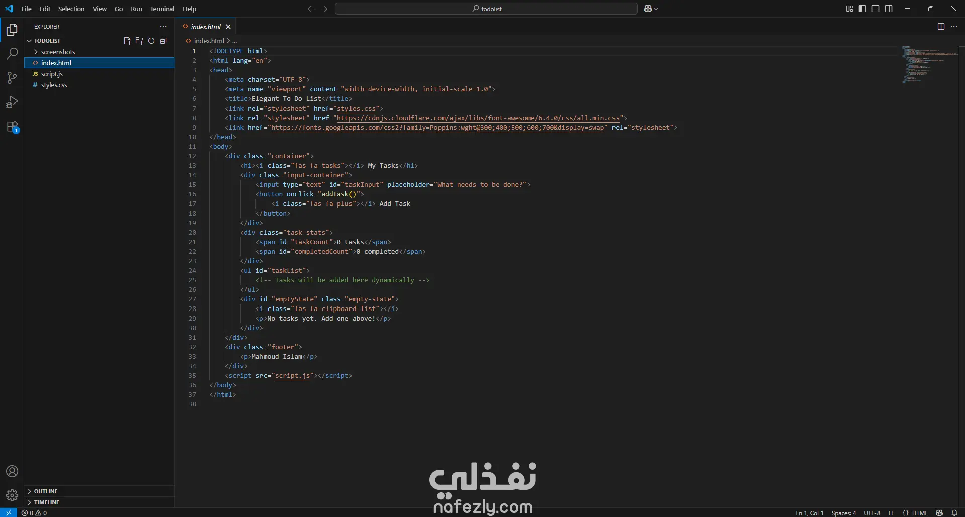Open editor more actions menu
The height and width of the screenshot is (517, 965).
coord(954,27)
